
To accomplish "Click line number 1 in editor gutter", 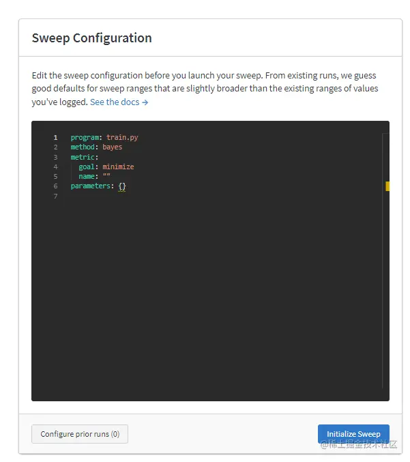I will coord(56,138).
